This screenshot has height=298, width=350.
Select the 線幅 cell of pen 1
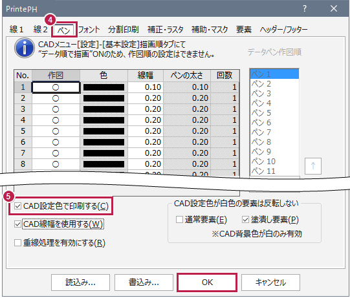(x=146, y=87)
